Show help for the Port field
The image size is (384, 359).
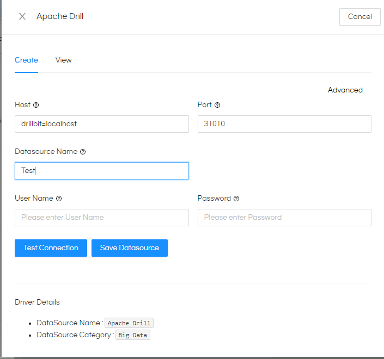217,105
